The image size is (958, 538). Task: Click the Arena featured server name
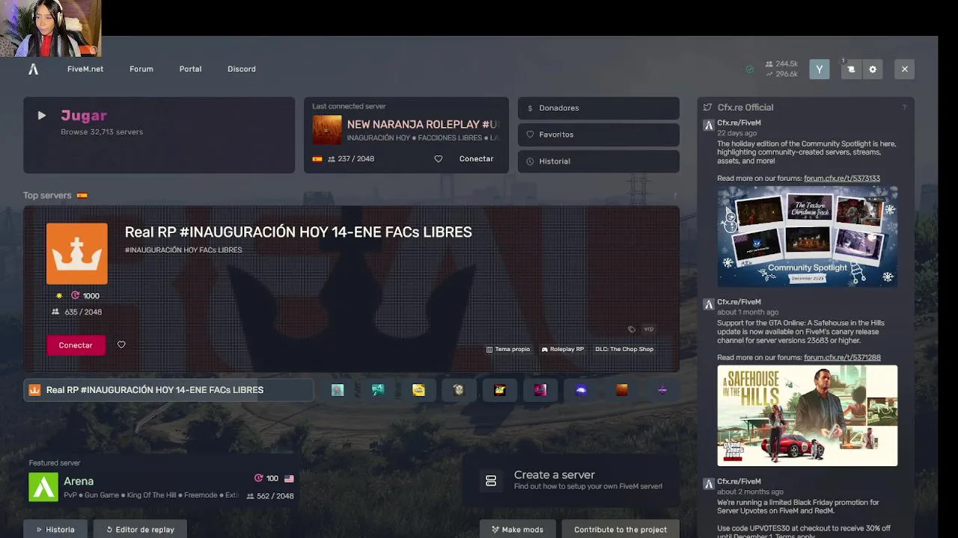click(x=79, y=481)
